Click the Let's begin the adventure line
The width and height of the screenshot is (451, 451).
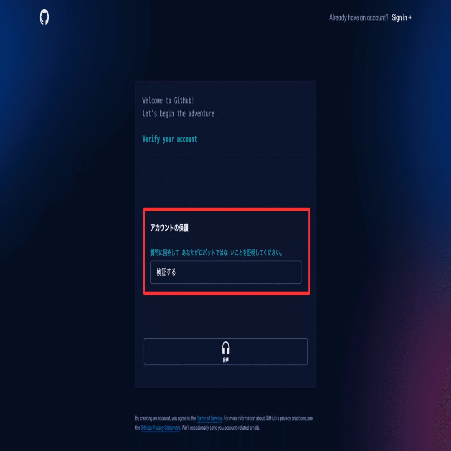178,113
